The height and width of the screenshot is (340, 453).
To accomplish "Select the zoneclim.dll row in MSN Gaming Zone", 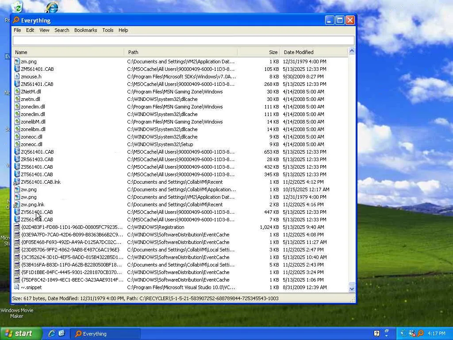I will [x=180, y=107].
